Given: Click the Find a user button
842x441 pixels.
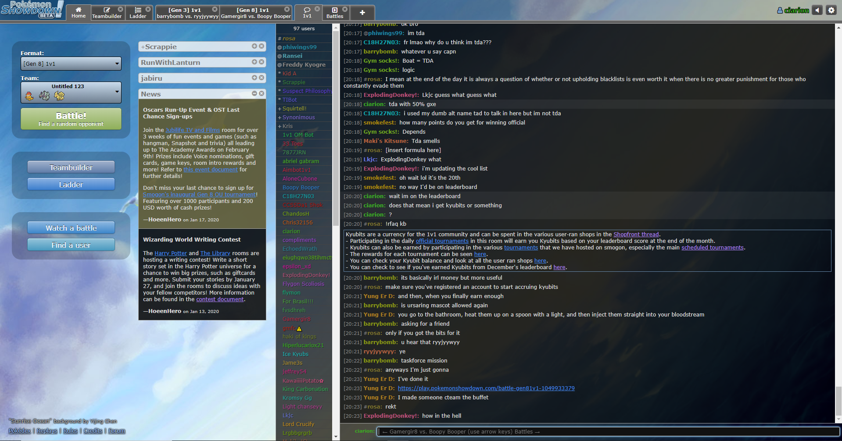Looking at the screenshot, I should (x=71, y=245).
